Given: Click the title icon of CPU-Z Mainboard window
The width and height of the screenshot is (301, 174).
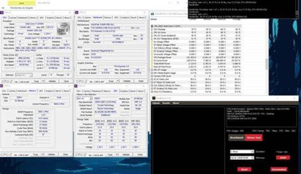Looking at the screenshot, I should click(77, 12).
